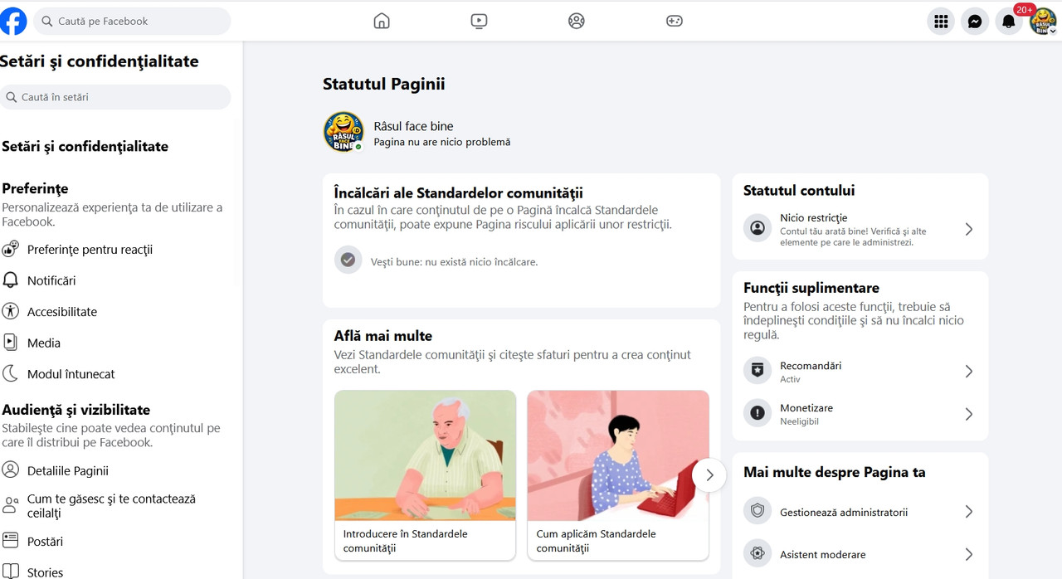Click the Cum te găsesc contact icon

click(x=10, y=506)
